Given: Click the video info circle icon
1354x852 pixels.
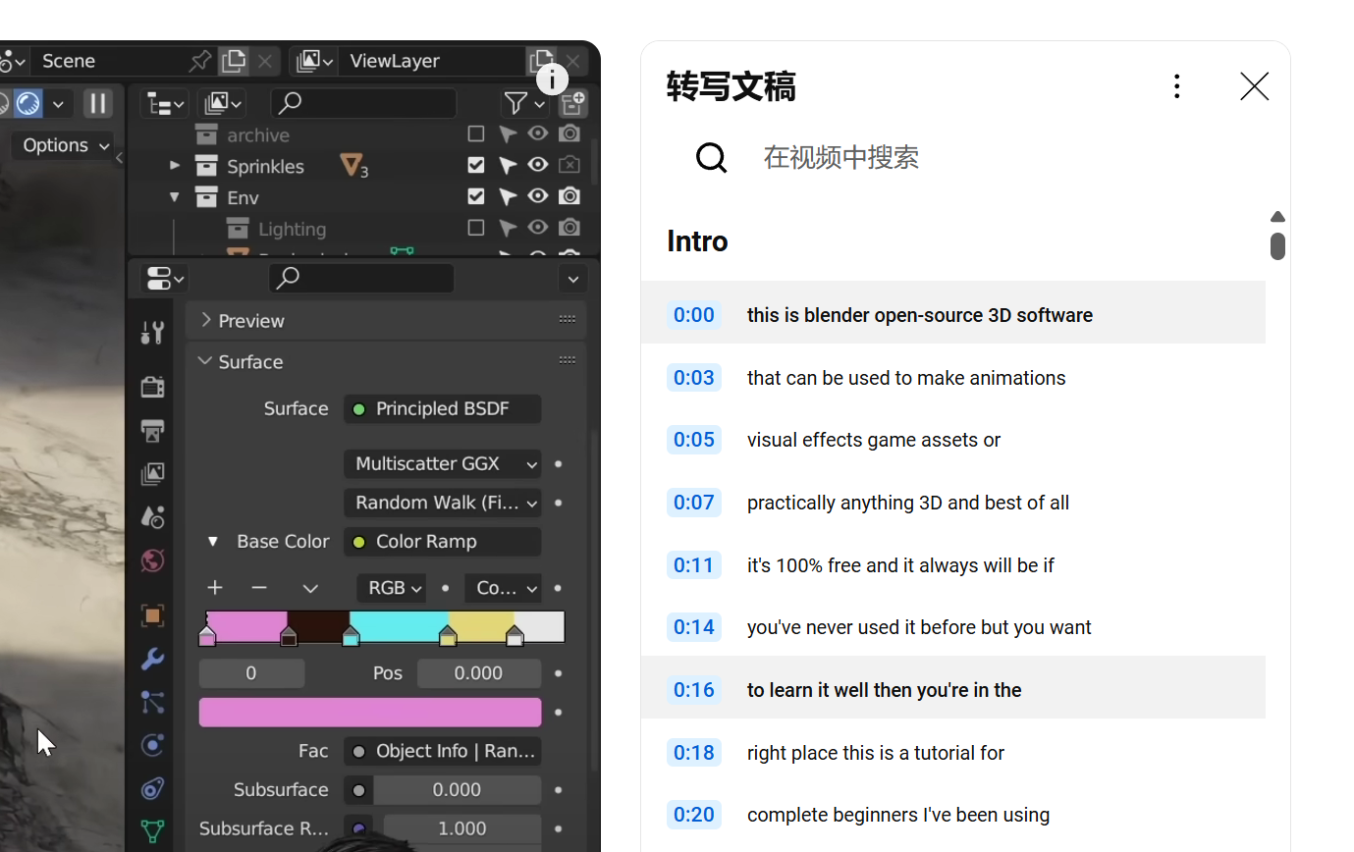Looking at the screenshot, I should coord(552,79).
